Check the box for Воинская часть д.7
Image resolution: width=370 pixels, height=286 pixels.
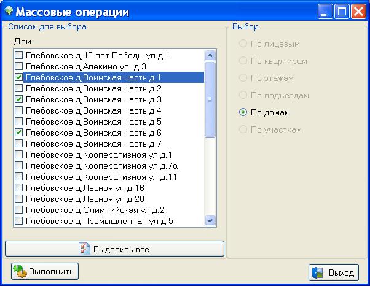(18, 144)
